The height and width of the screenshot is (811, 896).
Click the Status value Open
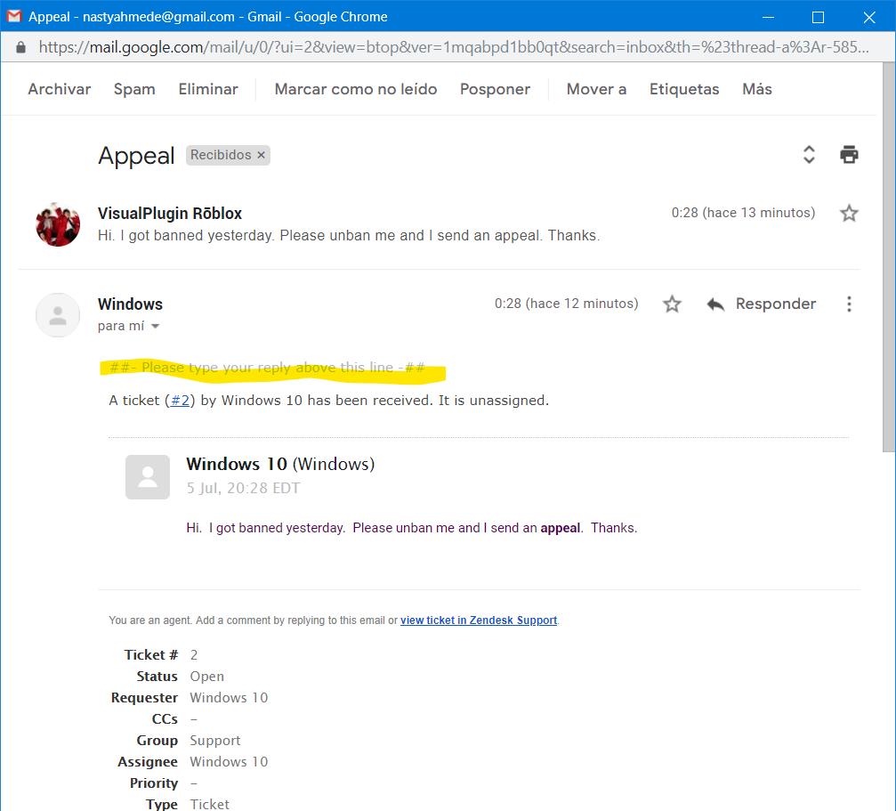[206, 676]
